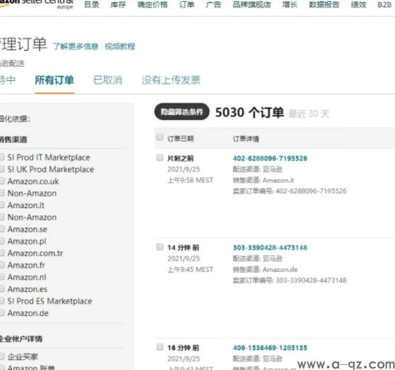Open the 订单 menu
This screenshot has height=370, width=395.
tap(187, 5)
